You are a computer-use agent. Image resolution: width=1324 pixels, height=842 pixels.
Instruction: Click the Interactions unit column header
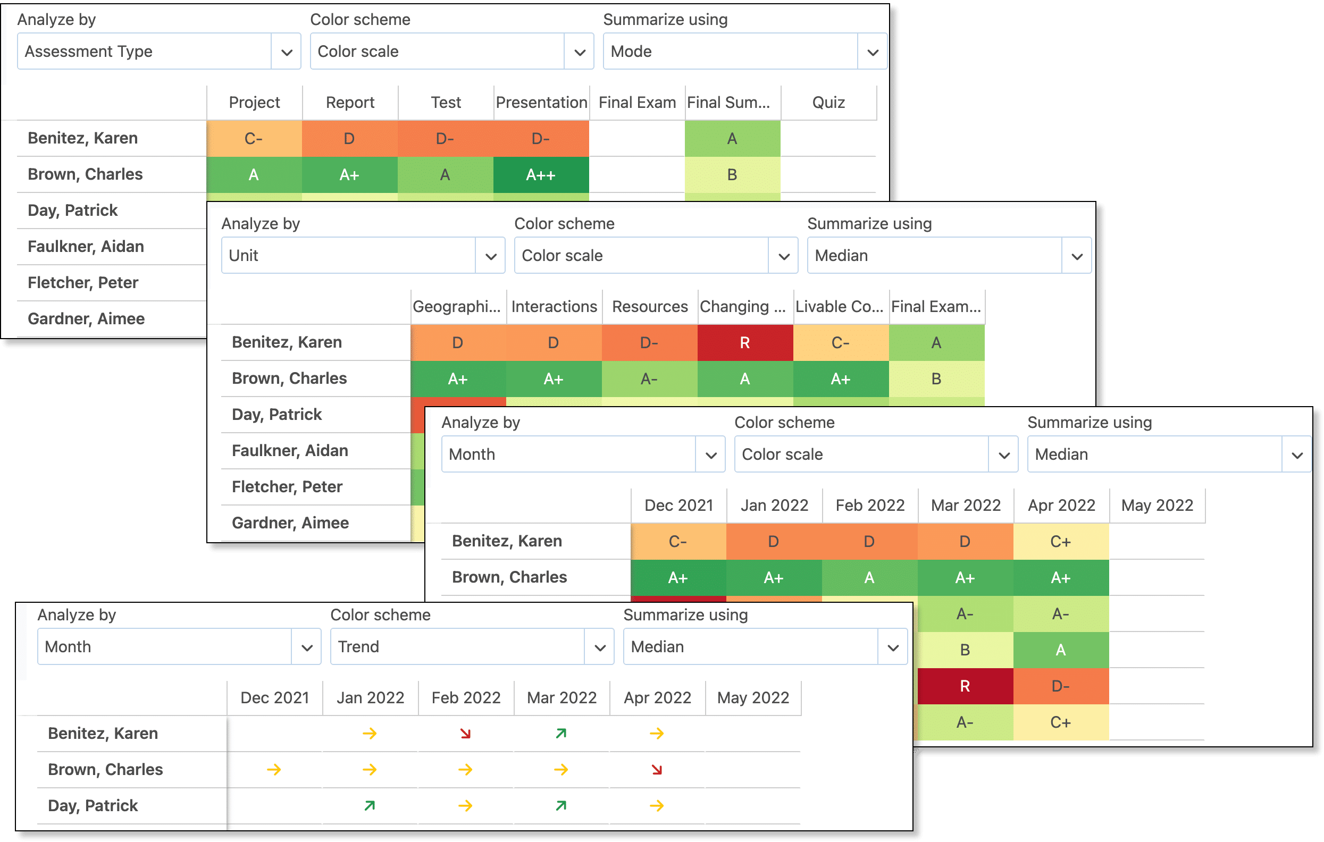pyautogui.click(x=554, y=307)
